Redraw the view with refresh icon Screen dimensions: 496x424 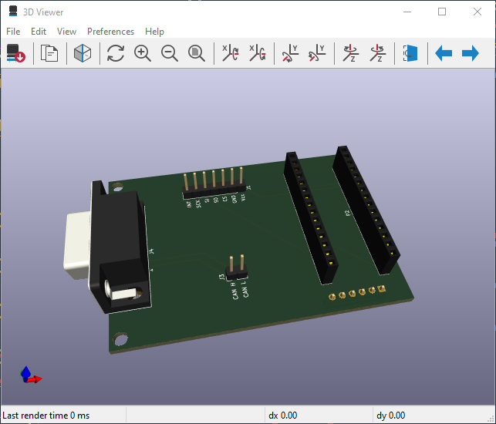pyautogui.click(x=116, y=53)
